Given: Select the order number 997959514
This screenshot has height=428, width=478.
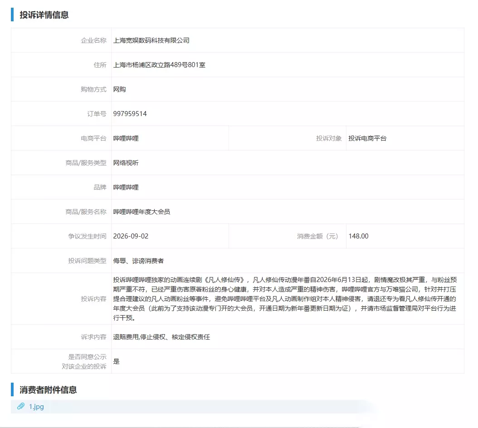Looking at the screenshot, I should coord(130,114).
